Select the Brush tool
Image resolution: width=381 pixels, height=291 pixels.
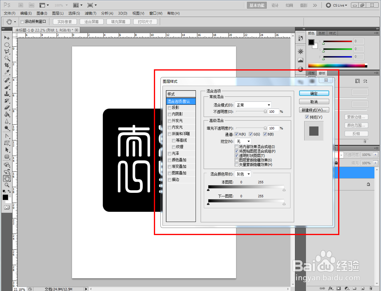click(x=7, y=87)
